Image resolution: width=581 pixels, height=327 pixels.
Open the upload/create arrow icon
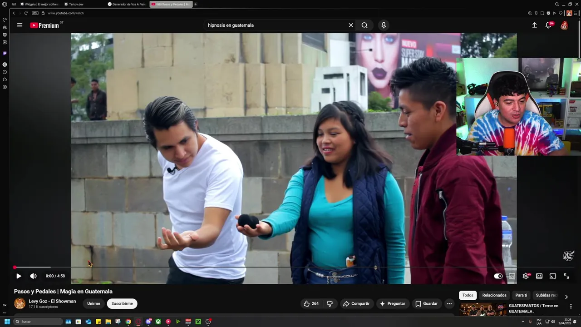[x=535, y=25]
